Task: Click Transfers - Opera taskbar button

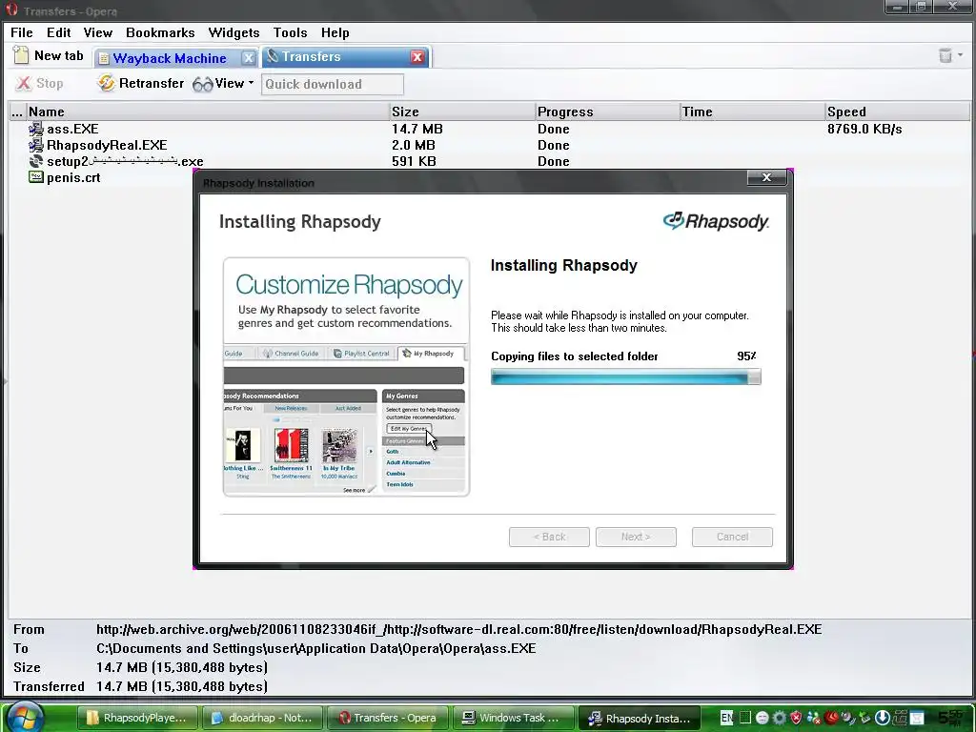Action: 387,718
